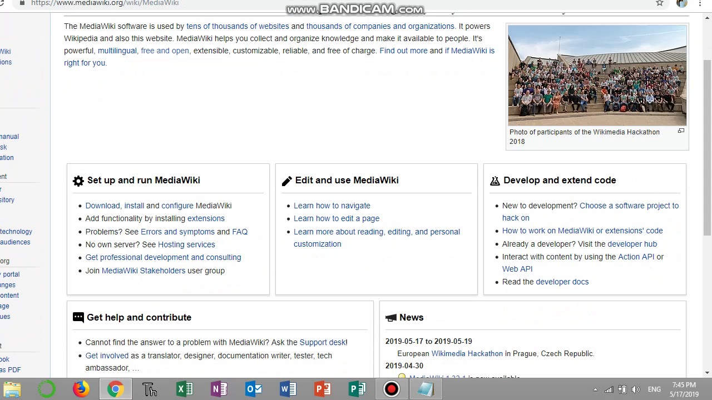712x400 pixels.
Task: Click the 'Action API' link
Action: (636, 257)
